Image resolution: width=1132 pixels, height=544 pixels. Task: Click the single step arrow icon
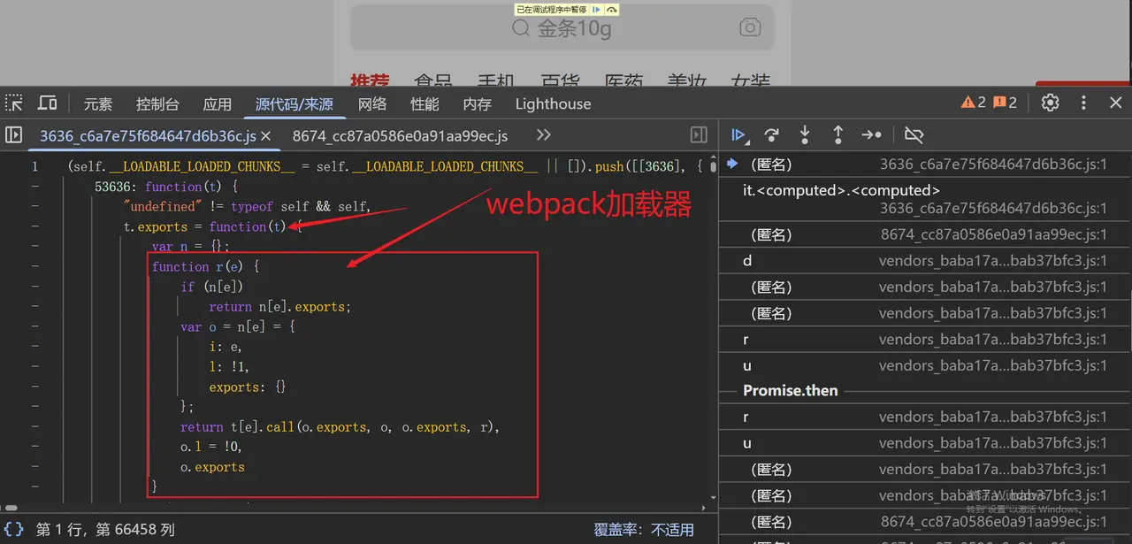coord(871,135)
